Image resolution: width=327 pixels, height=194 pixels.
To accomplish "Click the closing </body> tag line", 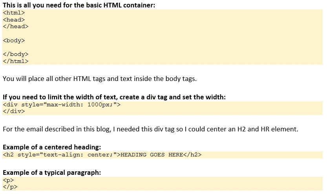I will coord(16,54).
